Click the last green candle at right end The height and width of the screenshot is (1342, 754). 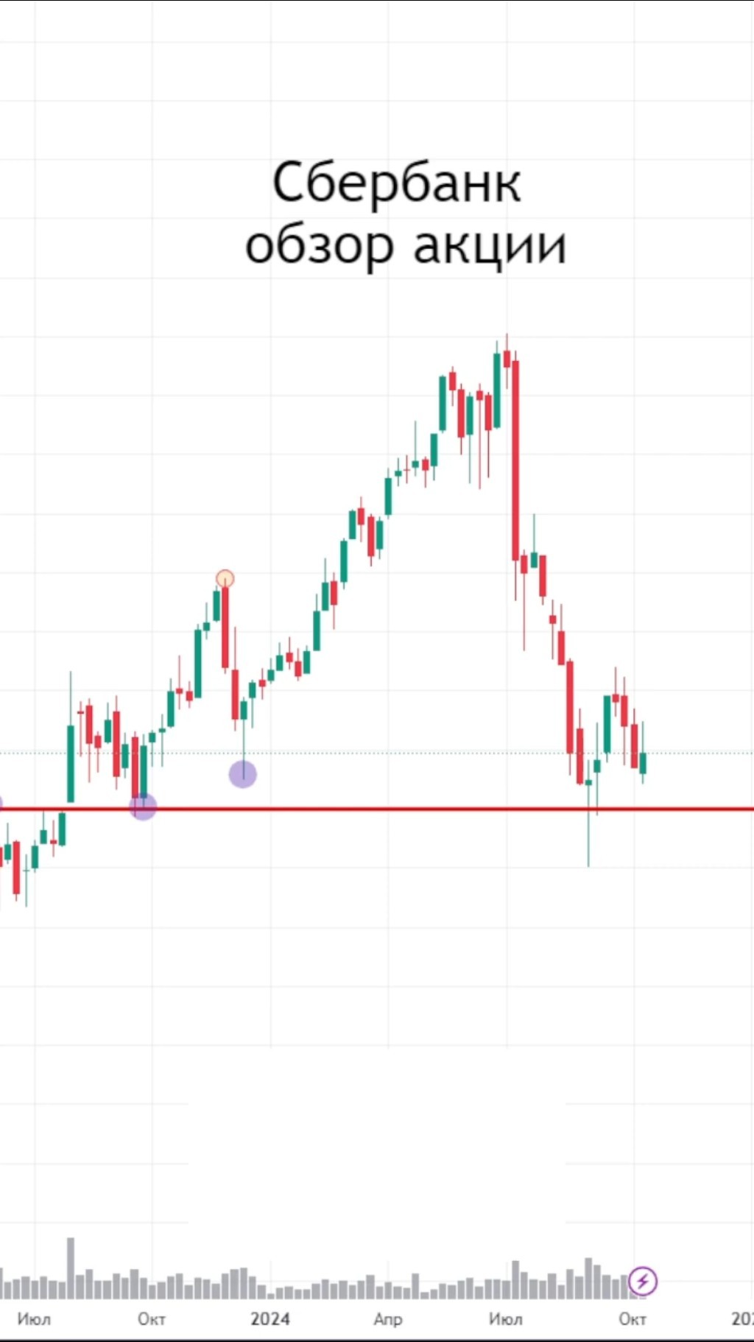[x=643, y=763]
